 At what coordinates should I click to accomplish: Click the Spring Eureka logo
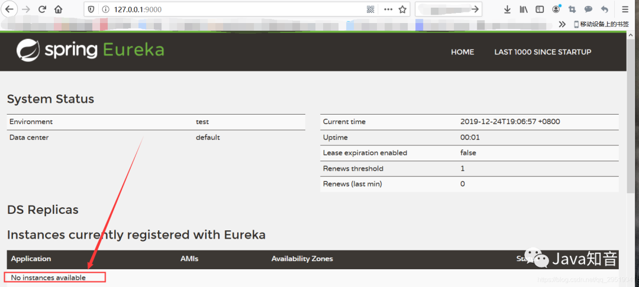tap(90, 50)
